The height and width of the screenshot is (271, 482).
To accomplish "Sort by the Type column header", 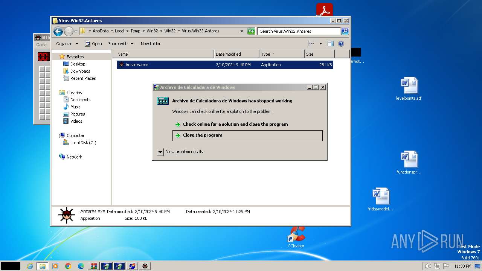I will (282, 54).
